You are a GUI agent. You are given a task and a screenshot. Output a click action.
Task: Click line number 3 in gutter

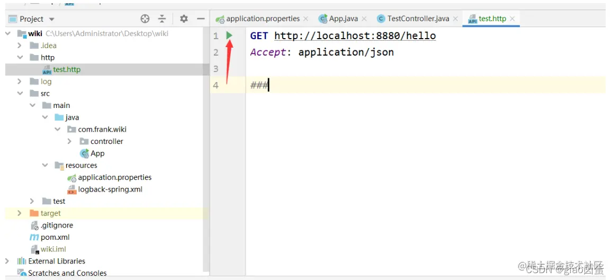[x=216, y=69]
